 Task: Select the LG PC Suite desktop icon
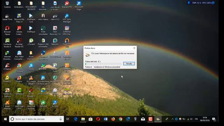43,92
